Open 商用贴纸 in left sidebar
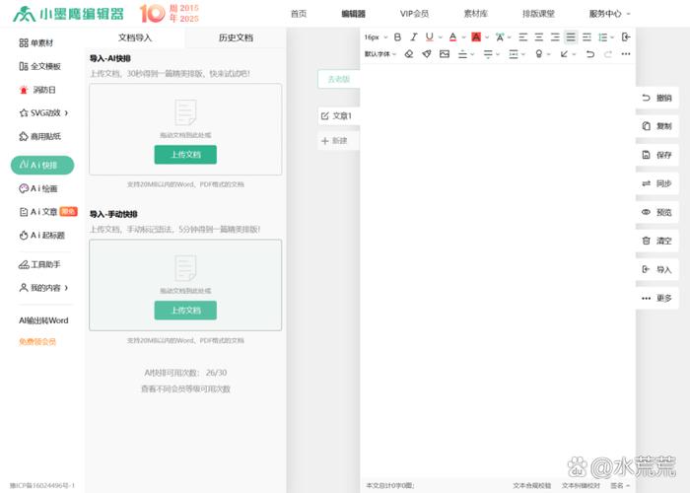The height and width of the screenshot is (493, 690). (39, 136)
